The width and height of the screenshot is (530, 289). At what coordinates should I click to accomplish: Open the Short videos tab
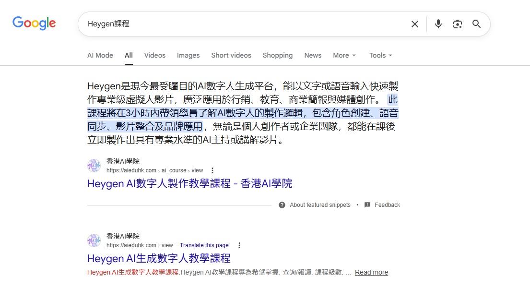point(231,55)
